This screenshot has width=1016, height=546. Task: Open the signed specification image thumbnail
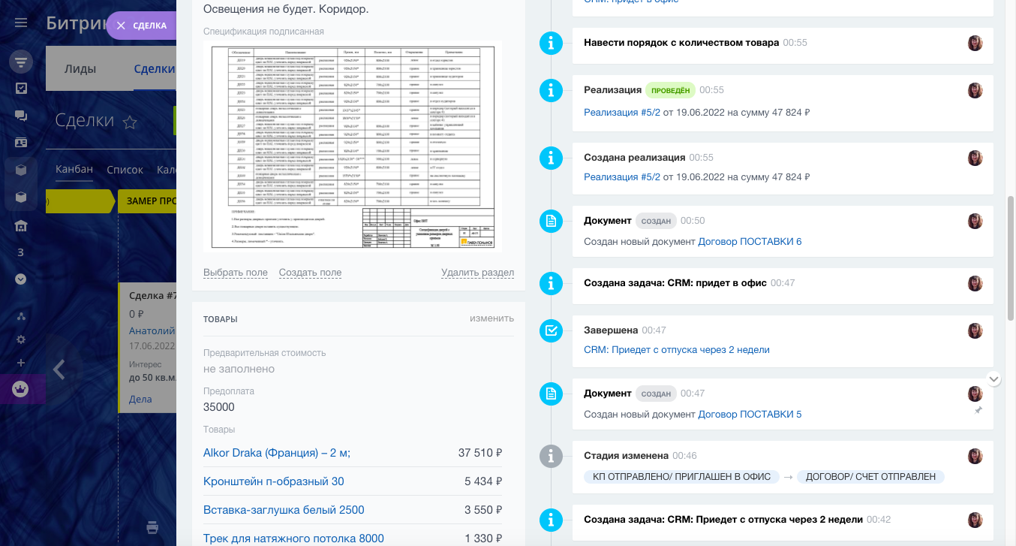[x=353, y=146]
